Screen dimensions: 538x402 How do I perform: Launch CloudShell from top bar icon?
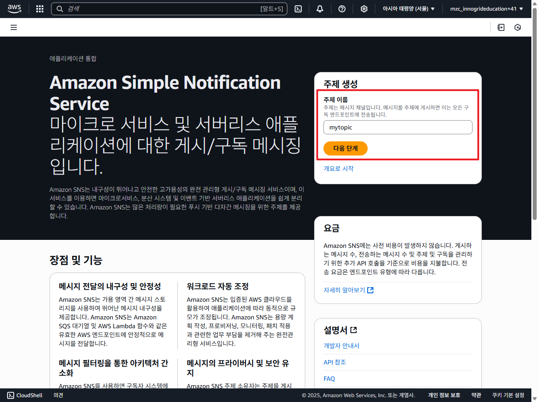[x=298, y=9]
